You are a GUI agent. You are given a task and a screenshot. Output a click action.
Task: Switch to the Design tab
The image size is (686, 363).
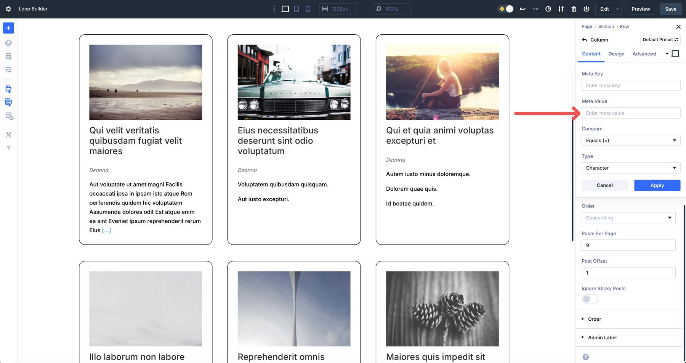(x=616, y=54)
